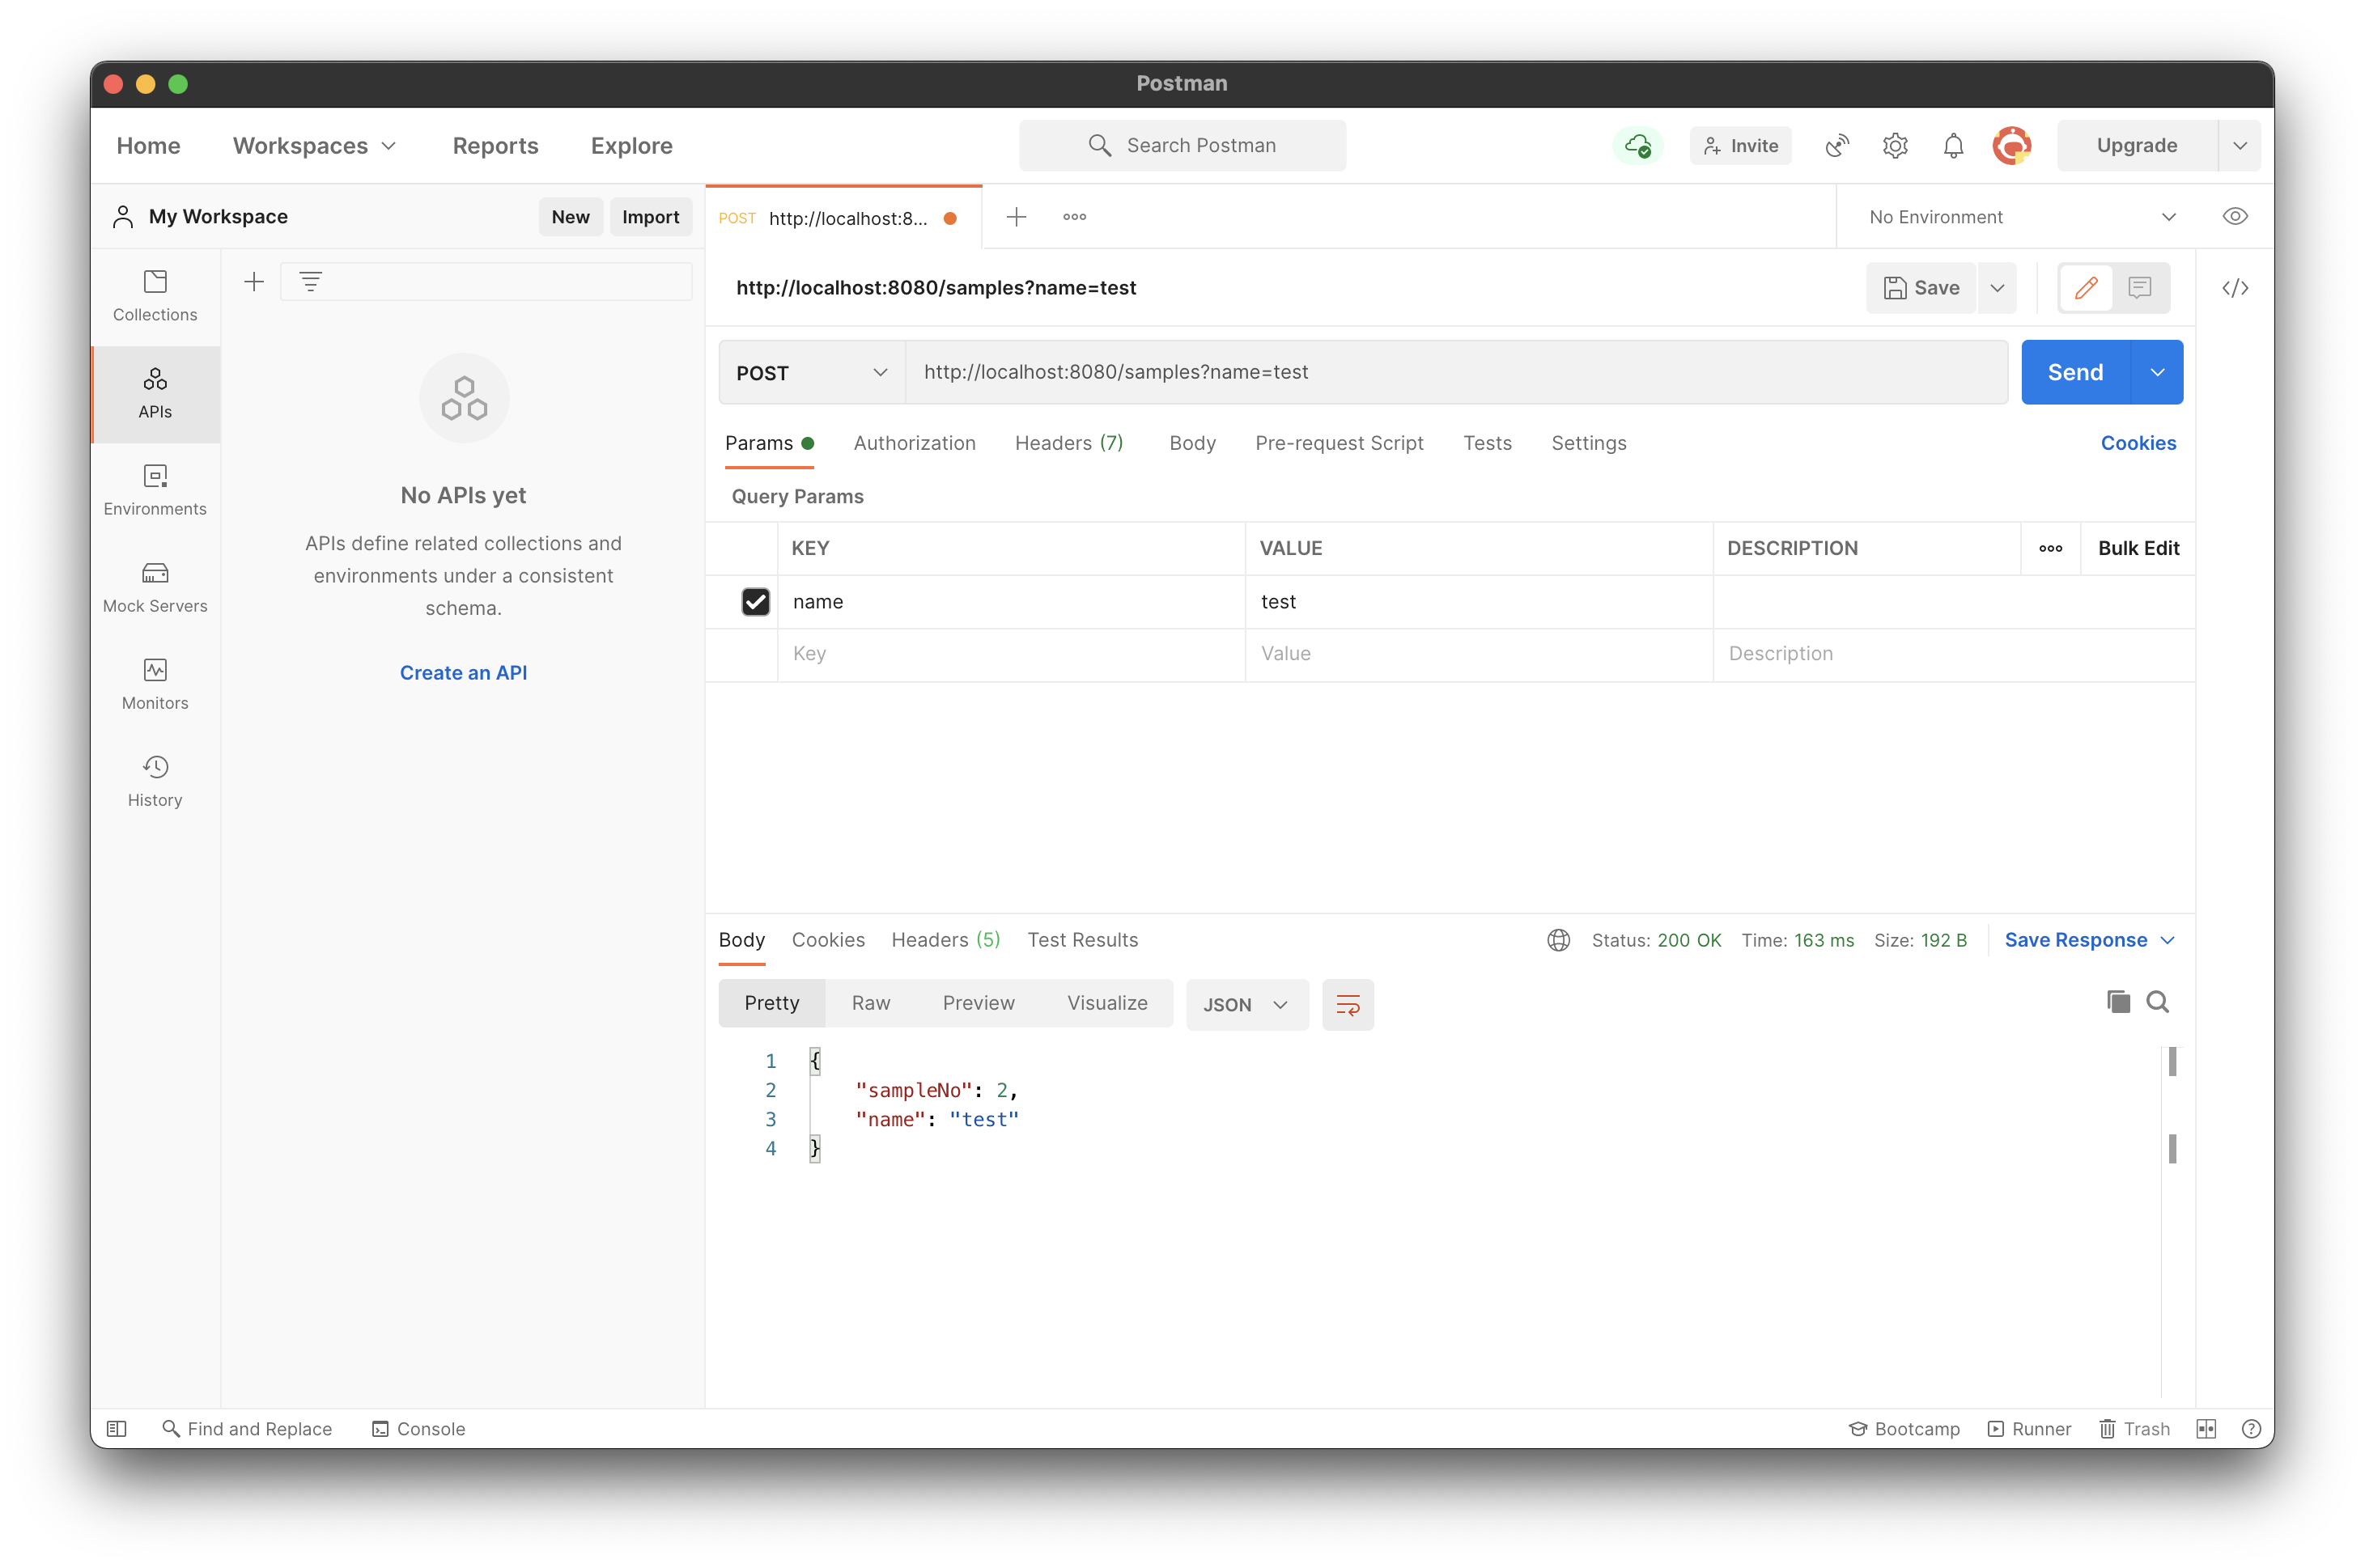Search the response body with magnifier icon
2365x1568 pixels.
[x=2157, y=1002]
